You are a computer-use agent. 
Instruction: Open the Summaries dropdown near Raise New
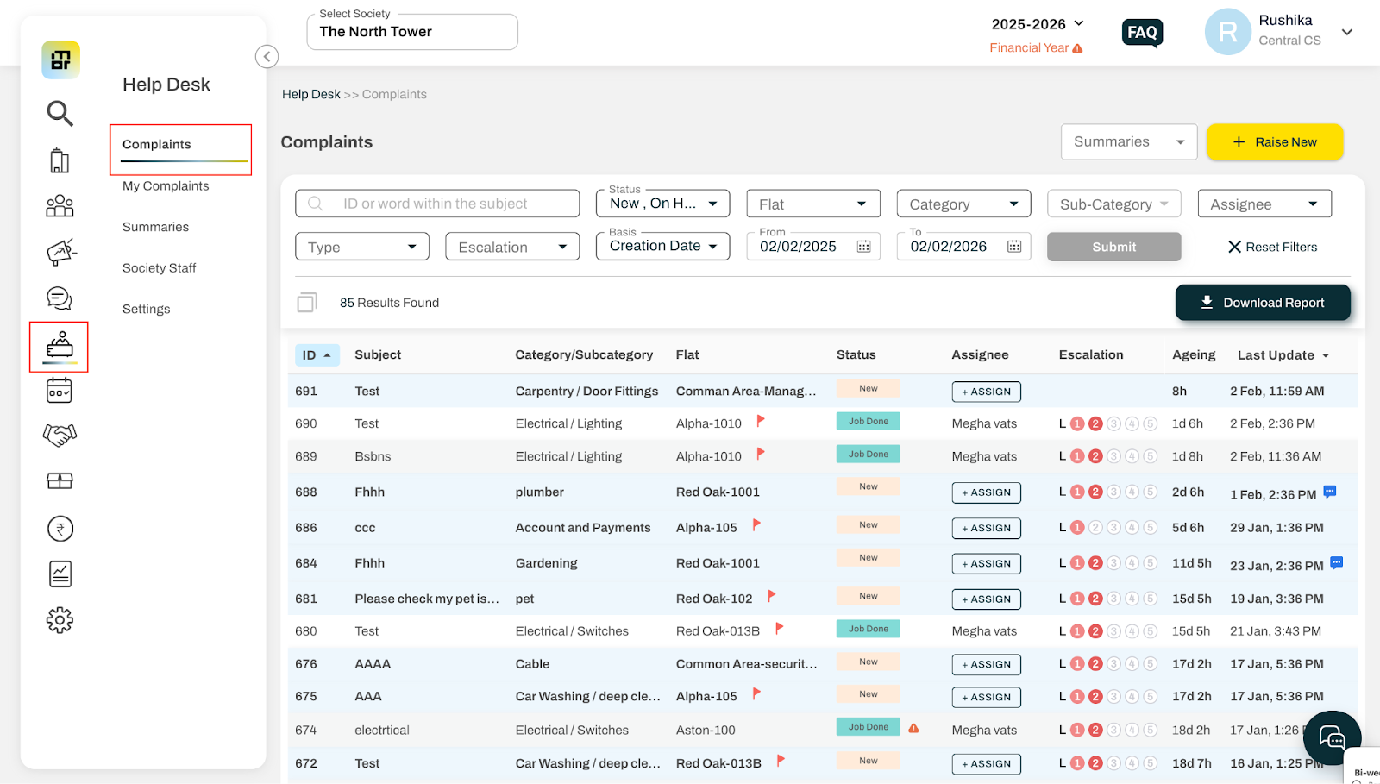[1128, 141]
